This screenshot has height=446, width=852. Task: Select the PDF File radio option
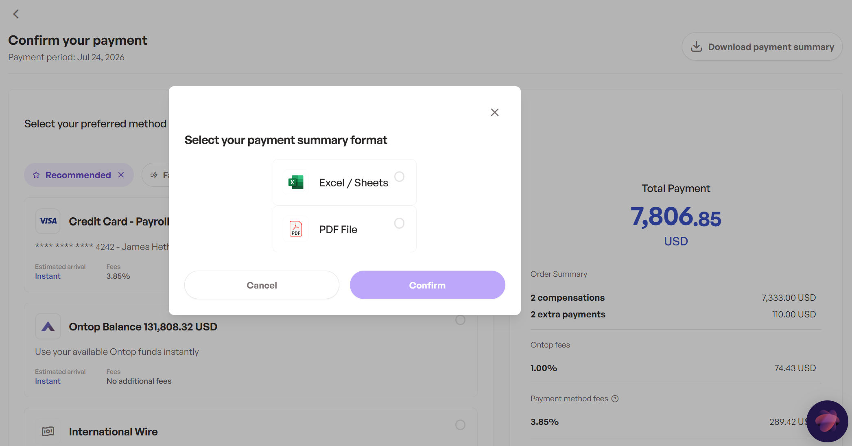pos(399,223)
